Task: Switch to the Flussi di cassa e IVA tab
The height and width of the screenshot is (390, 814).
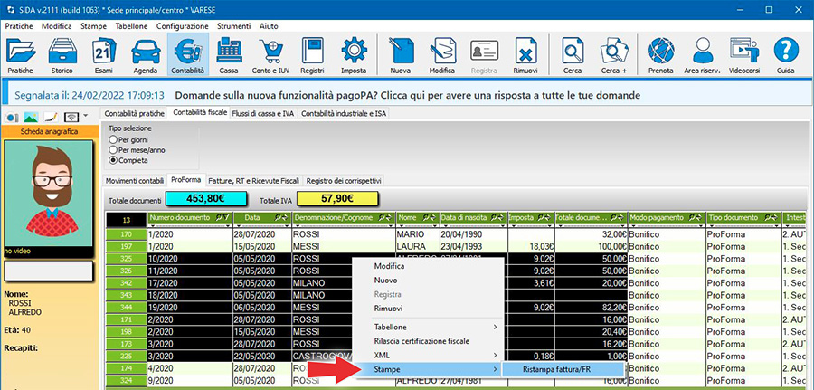Action: pos(263,114)
